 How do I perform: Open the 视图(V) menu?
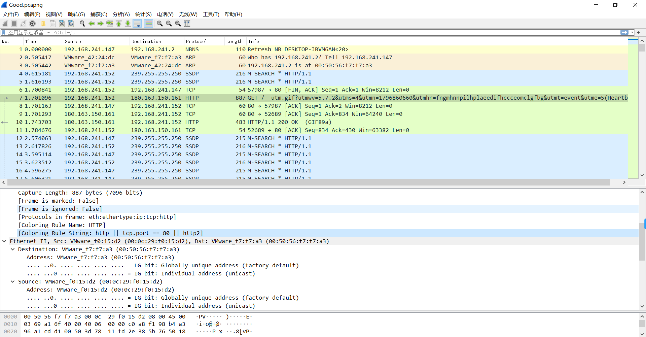pyautogui.click(x=54, y=14)
